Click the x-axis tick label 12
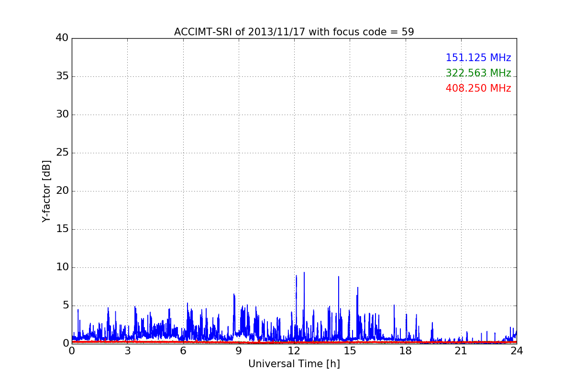The height and width of the screenshot is (382, 574). pos(294,351)
